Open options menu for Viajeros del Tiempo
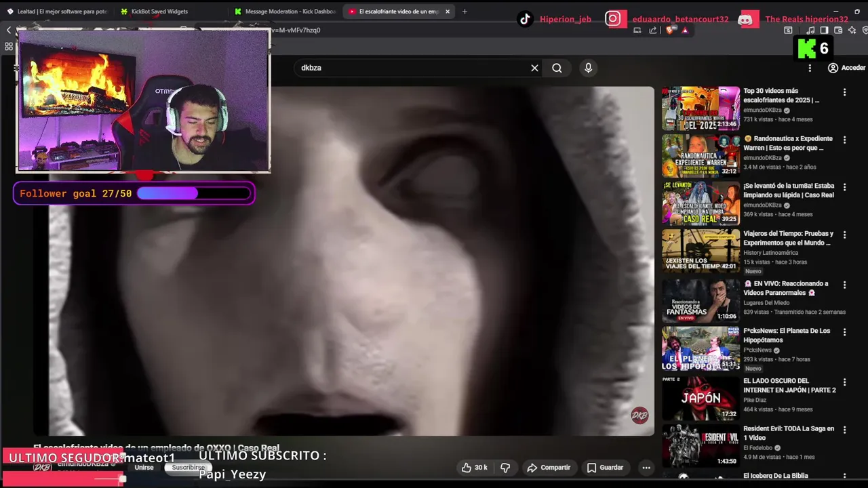868x488 pixels. point(844,235)
